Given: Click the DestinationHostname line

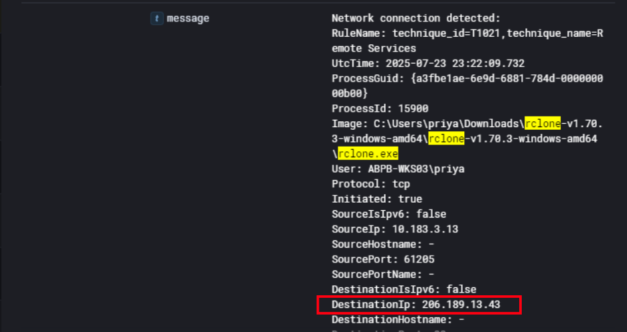Looking at the screenshot, I should tap(397, 320).
